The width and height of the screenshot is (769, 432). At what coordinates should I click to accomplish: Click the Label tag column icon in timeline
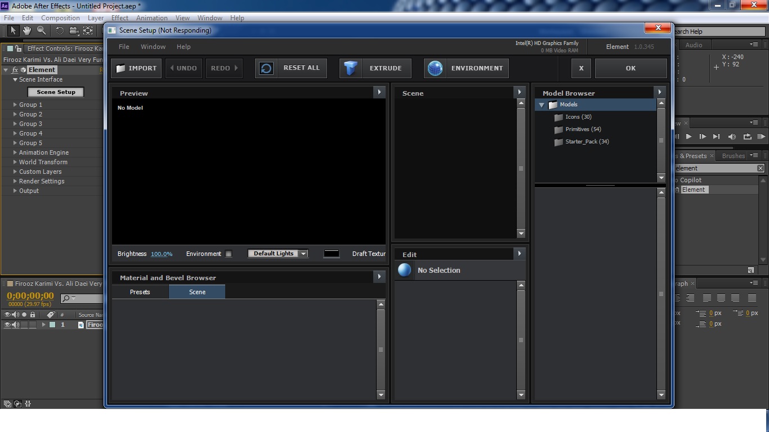coord(51,314)
